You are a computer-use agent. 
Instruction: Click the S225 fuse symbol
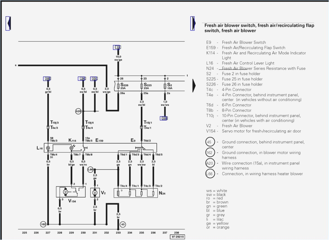[142, 86]
